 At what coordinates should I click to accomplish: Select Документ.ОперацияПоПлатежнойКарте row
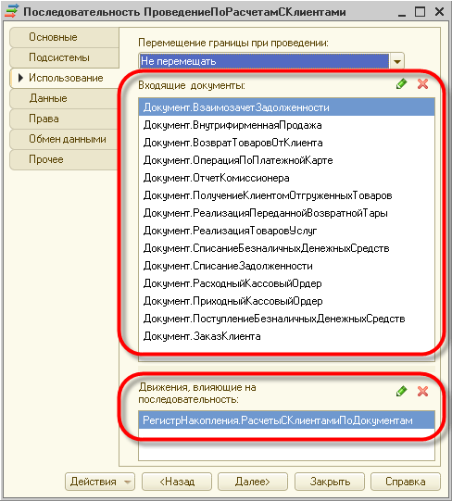pyautogui.click(x=286, y=160)
